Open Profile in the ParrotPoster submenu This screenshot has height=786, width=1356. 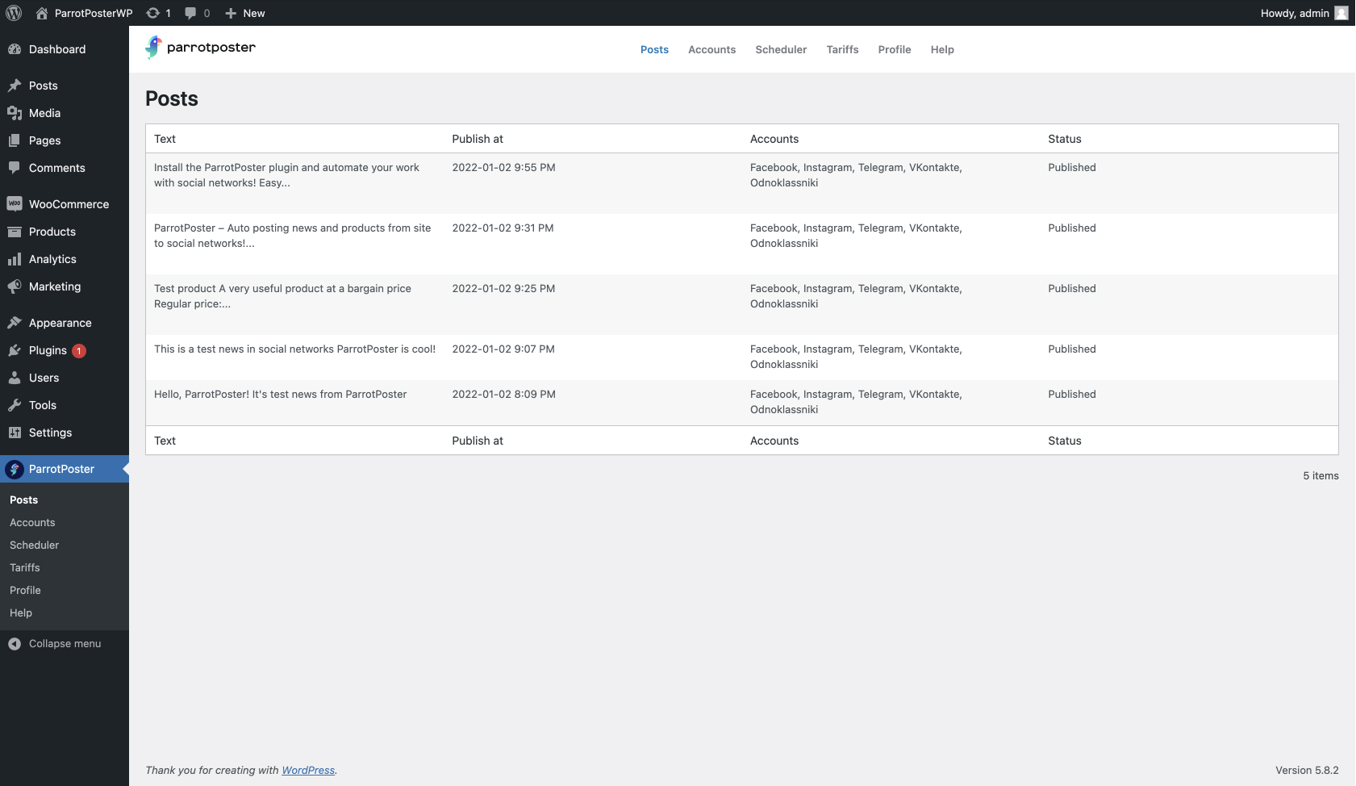point(25,591)
